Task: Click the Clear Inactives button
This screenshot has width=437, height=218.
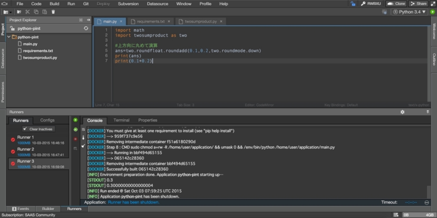Action: tap(38, 129)
